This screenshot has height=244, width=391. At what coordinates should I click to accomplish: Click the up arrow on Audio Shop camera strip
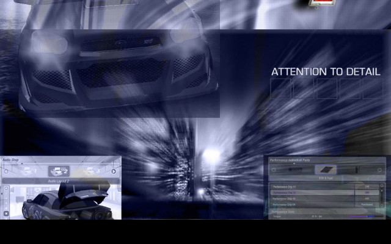coord(6,188)
